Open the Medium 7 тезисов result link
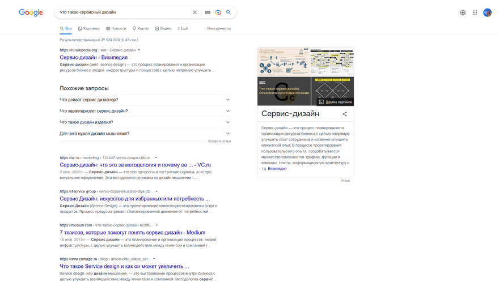 132,232
